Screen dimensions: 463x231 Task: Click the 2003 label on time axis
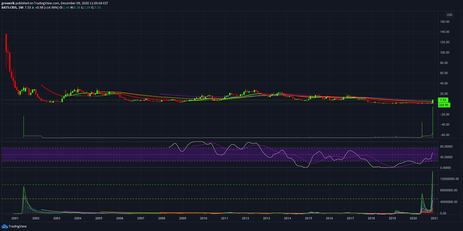click(57, 218)
